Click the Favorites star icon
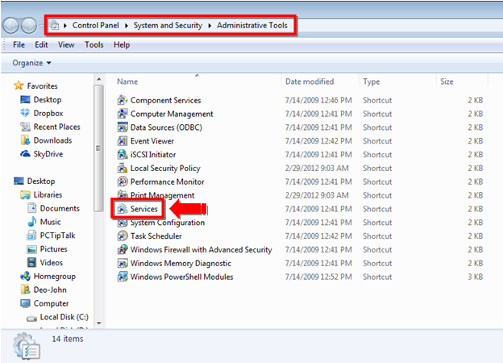This screenshot has height=363, width=503. (19, 86)
